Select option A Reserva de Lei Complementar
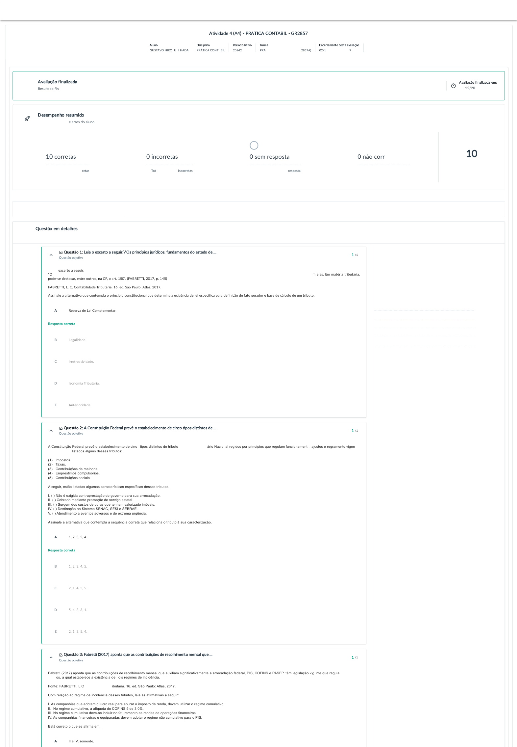This screenshot has width=517, height=747. click(x=85, y=310)
